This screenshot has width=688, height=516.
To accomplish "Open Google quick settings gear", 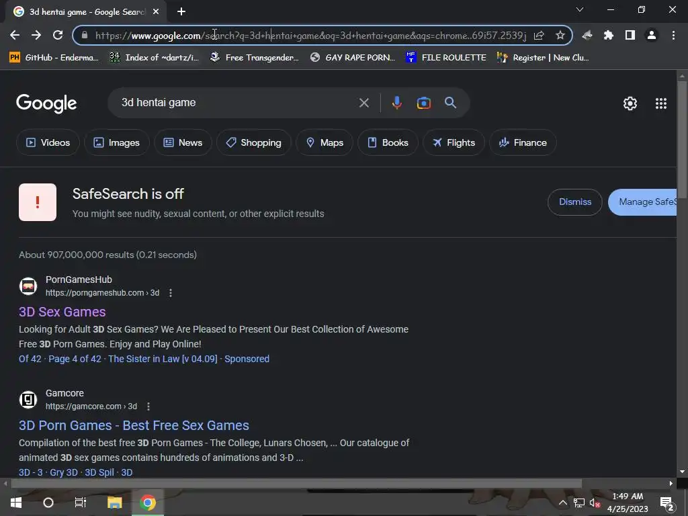I will pos(630,103).
